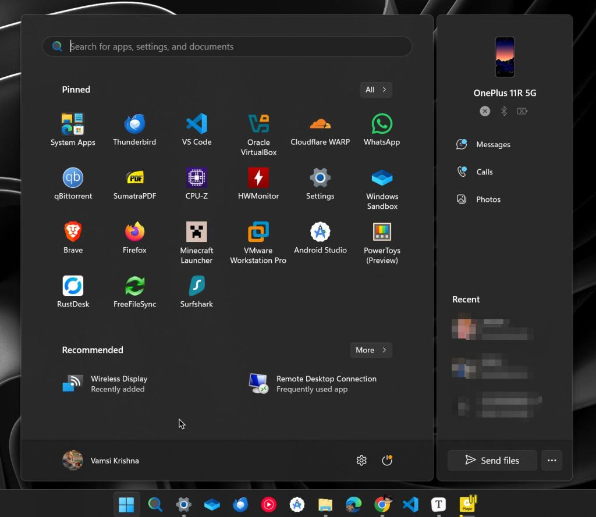The image size is (596, 517).
Task: Open Android Studio from Pinned apps
Action: (320, 237)
